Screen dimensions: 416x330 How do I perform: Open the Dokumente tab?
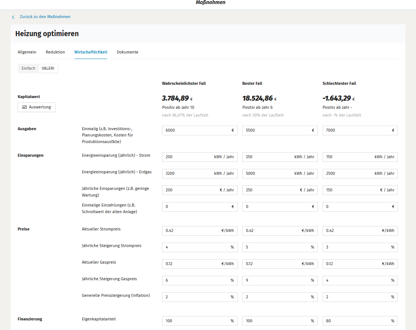click(127, 52)
